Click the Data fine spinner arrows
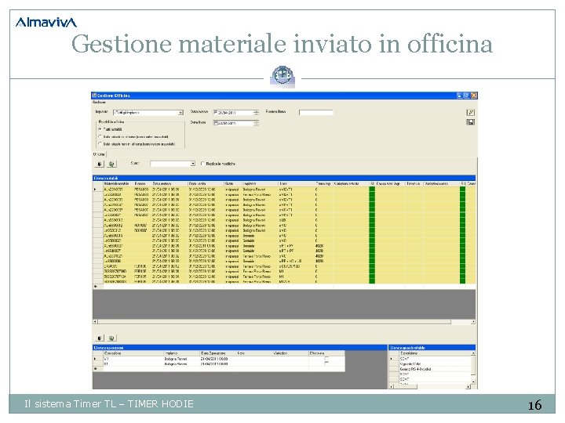The width and height of the screenshot is (565, 423). pos(256,123)
